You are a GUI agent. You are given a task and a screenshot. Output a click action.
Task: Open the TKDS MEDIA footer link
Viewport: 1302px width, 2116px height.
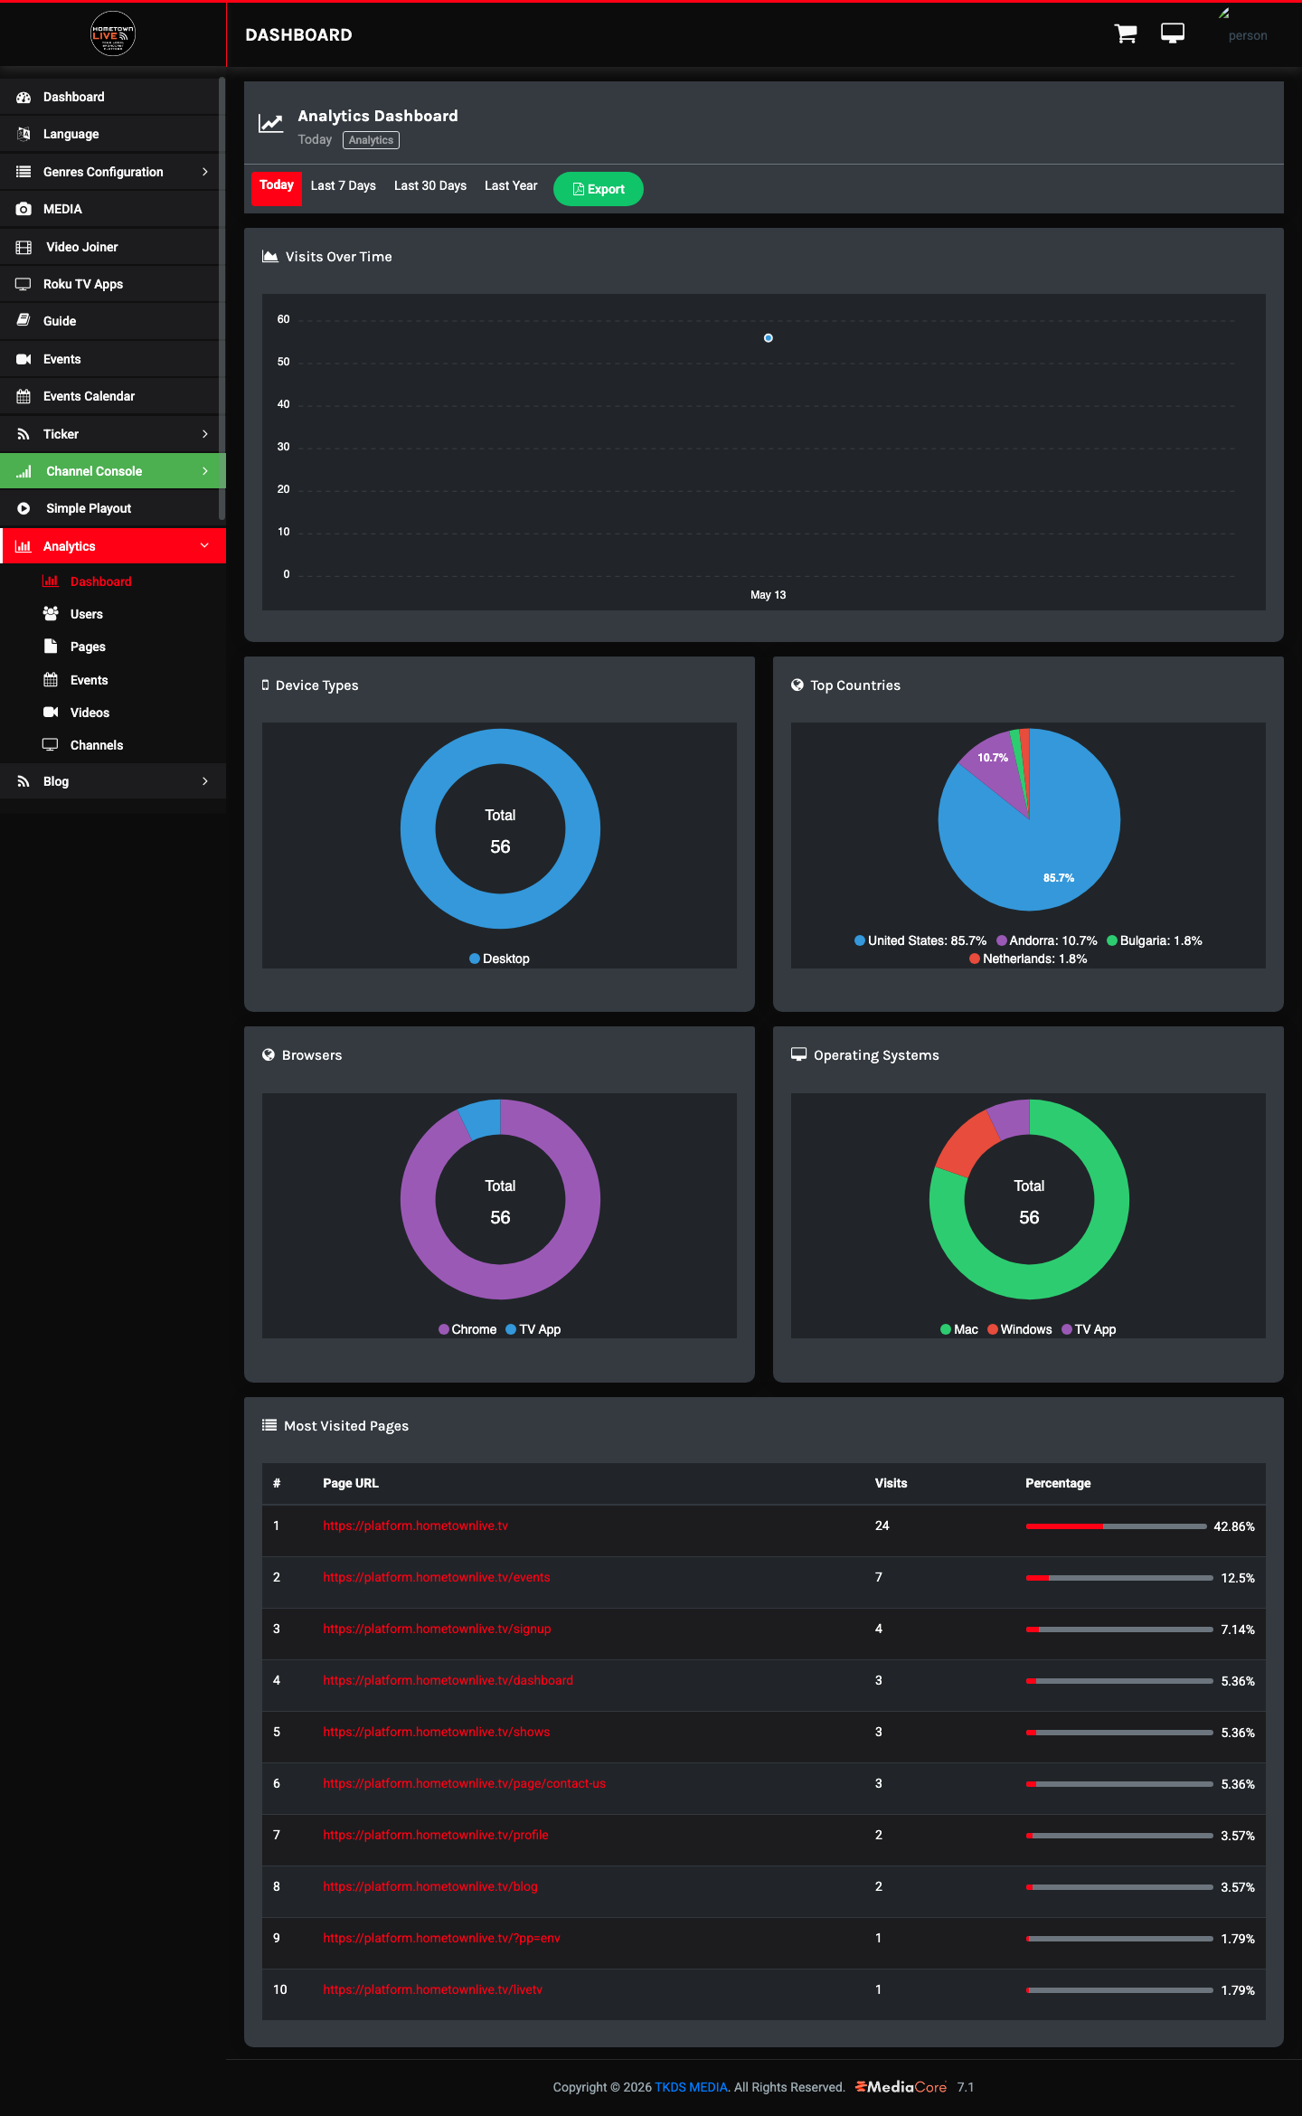pos(691,2087)
